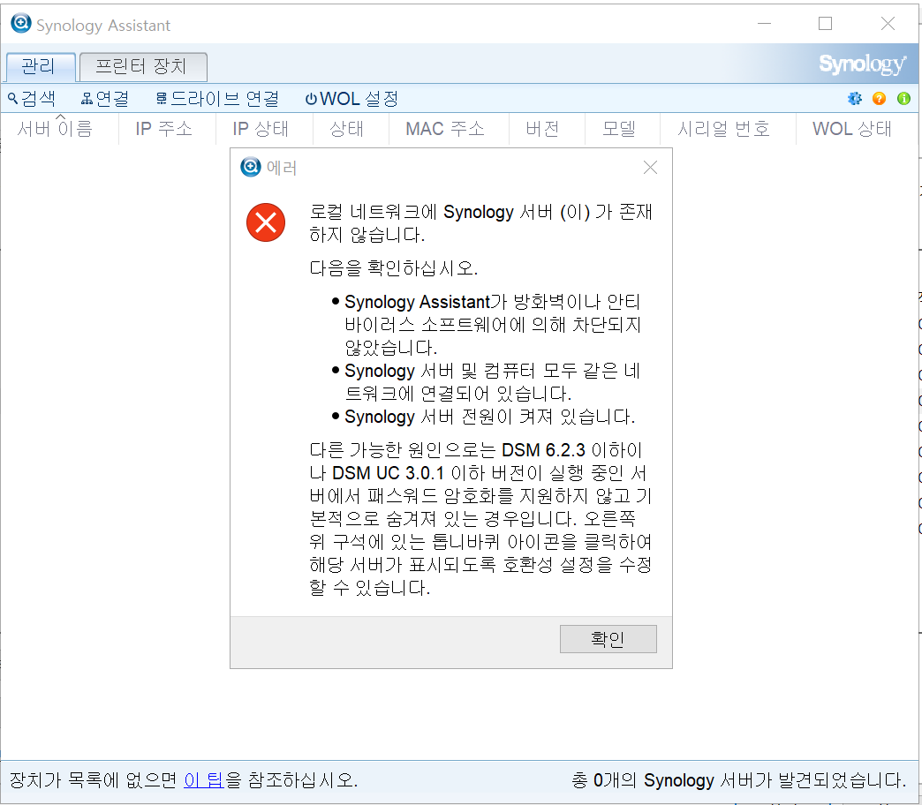Click the 모델 column header
The width and height of the screenshot is (922, 805).
[x=623, y=129]
